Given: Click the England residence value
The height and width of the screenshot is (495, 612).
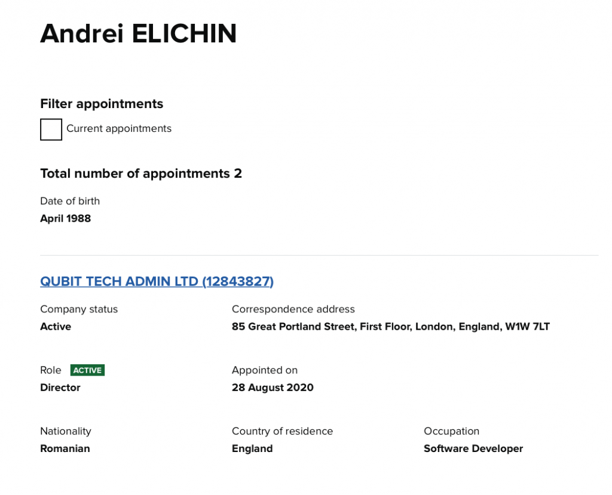Looking at the screenshot, I should click(x=252, y=448).
